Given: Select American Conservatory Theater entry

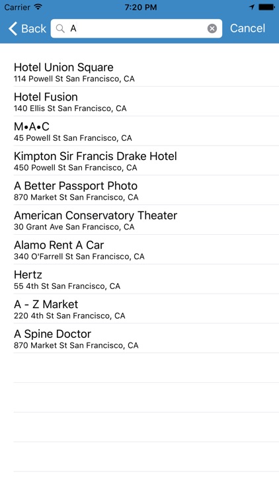Looking at the screenshot, I should [146, 220].
